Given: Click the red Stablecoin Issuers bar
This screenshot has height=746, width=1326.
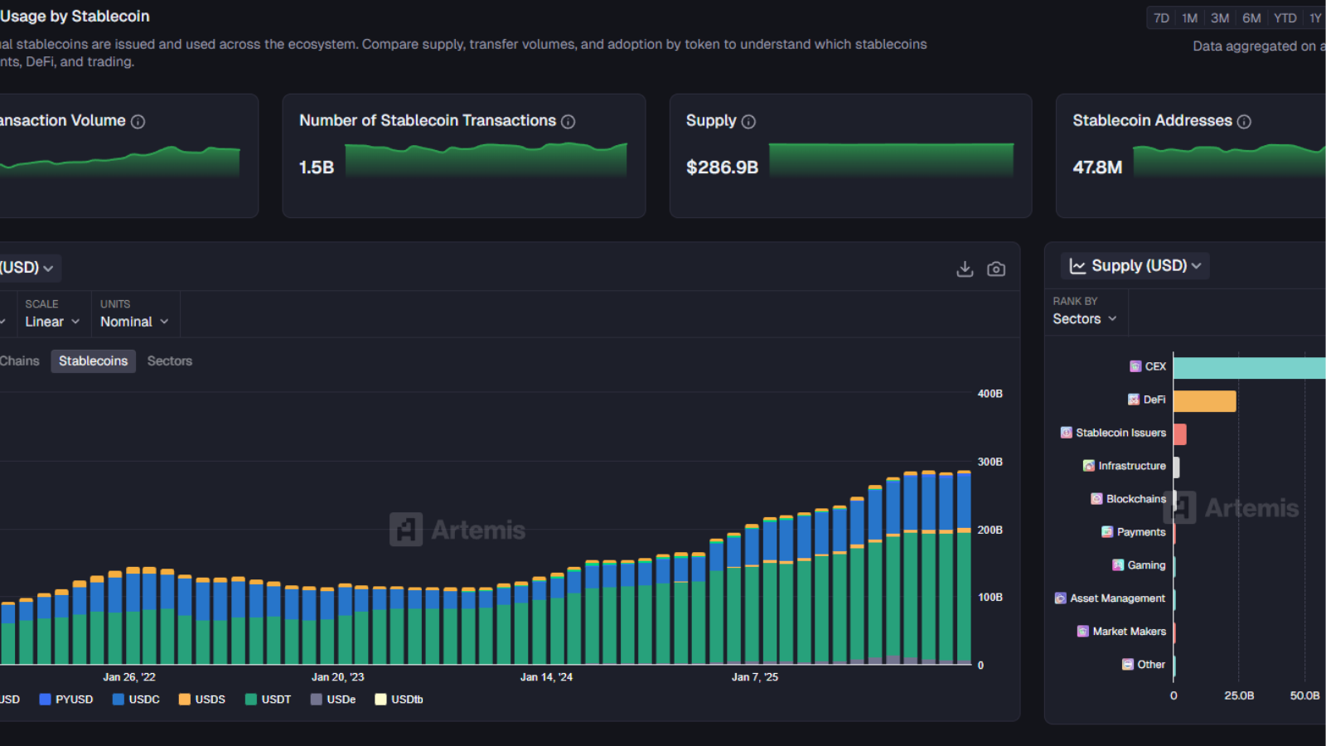Looking at the screenshot, I should point(1180,434).
